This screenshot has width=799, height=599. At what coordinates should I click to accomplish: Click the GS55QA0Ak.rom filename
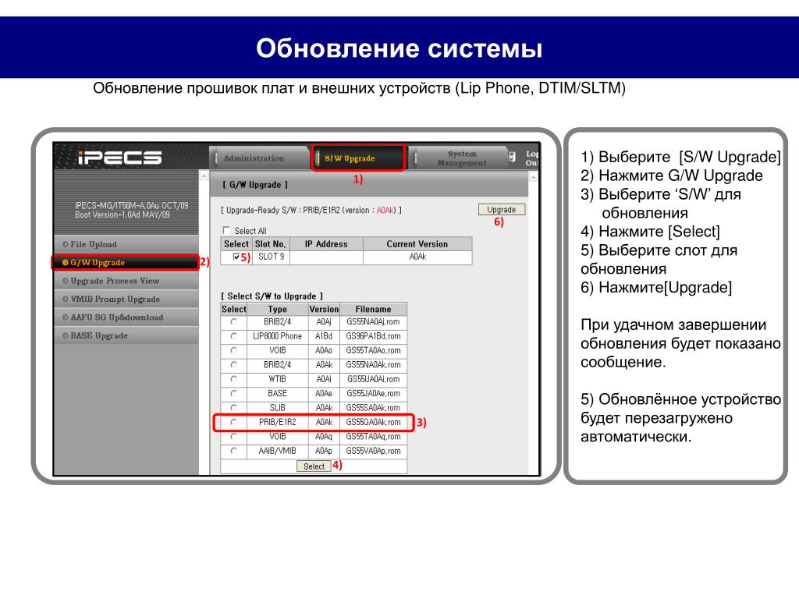pyautogui.click(x=374, y=422)
